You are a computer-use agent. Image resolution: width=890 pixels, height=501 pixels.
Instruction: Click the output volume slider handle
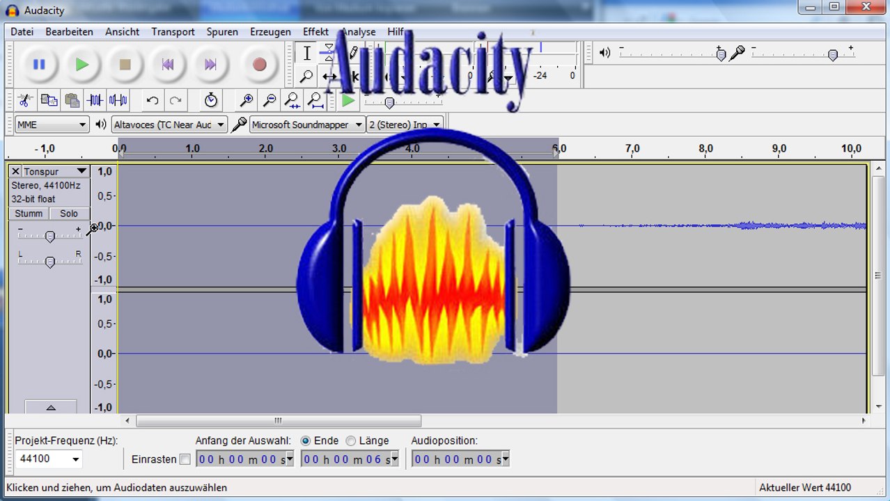pyautogui.click(x=721, y=55)
